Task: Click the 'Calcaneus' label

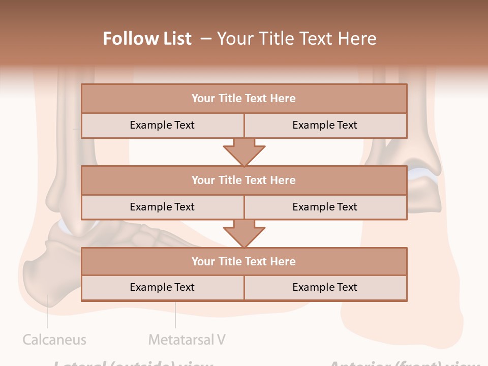Action: point(54,340)
